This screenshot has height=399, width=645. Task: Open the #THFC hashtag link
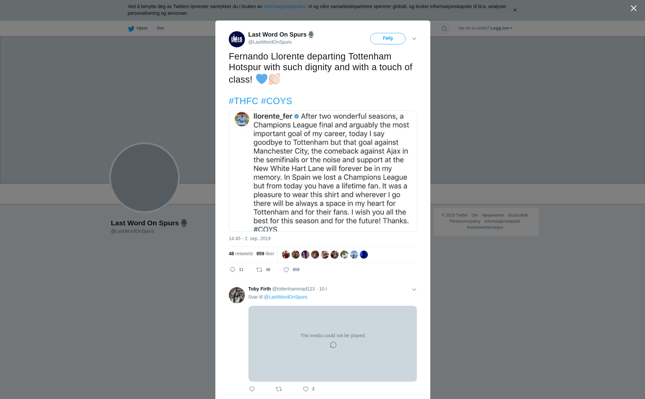click(x=244, y=101)
